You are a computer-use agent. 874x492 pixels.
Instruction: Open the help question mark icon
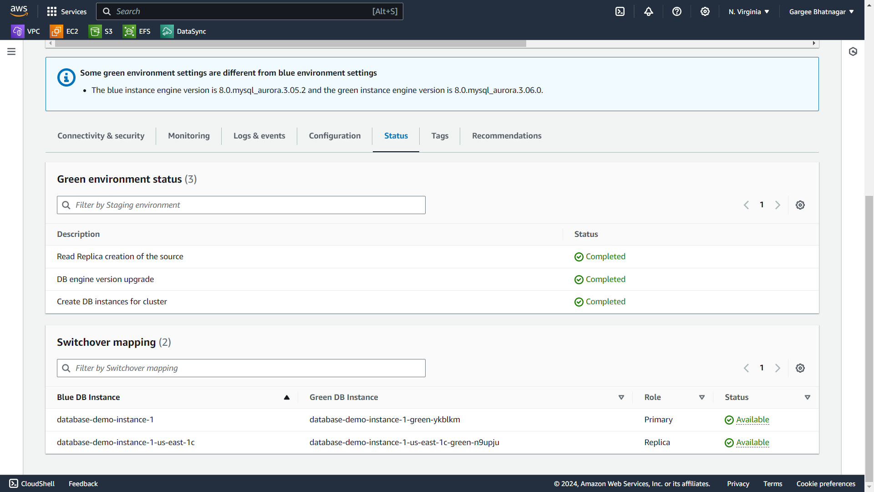(676, 11)
